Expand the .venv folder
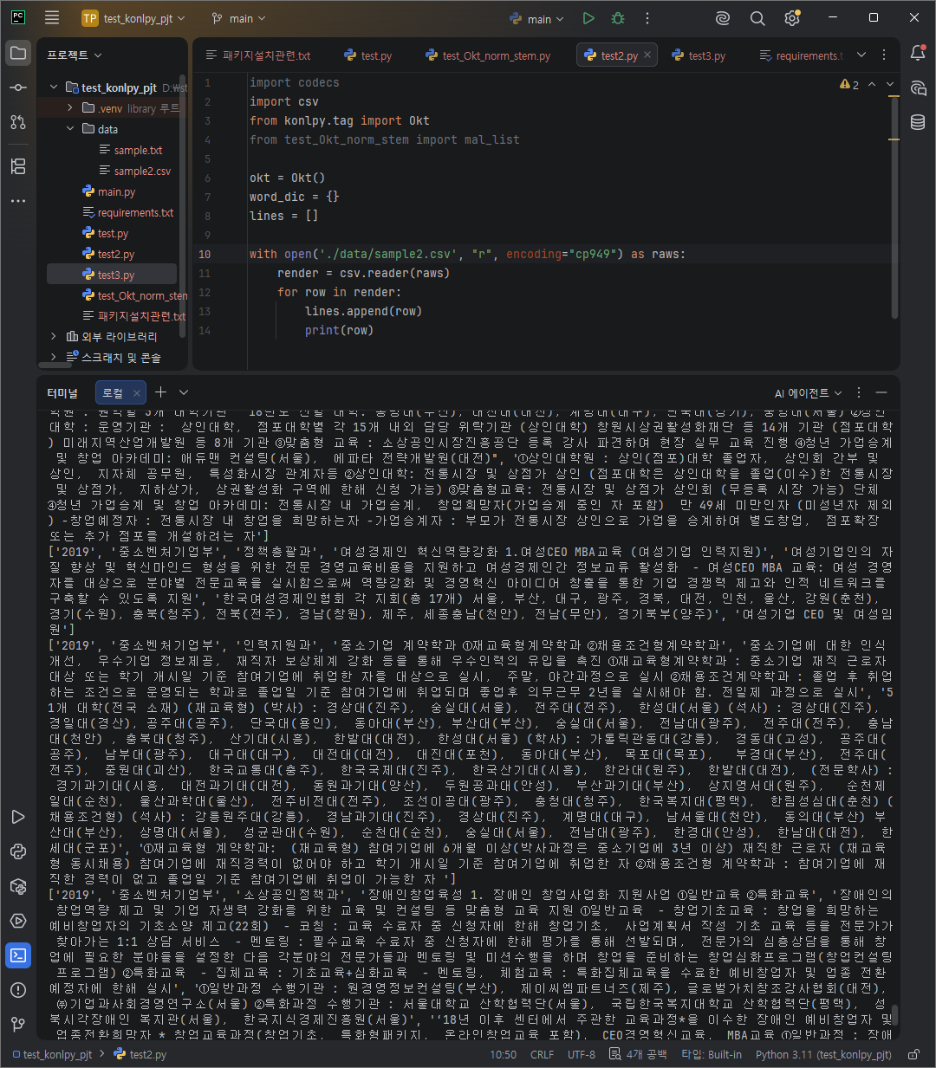 pos(70,108)
